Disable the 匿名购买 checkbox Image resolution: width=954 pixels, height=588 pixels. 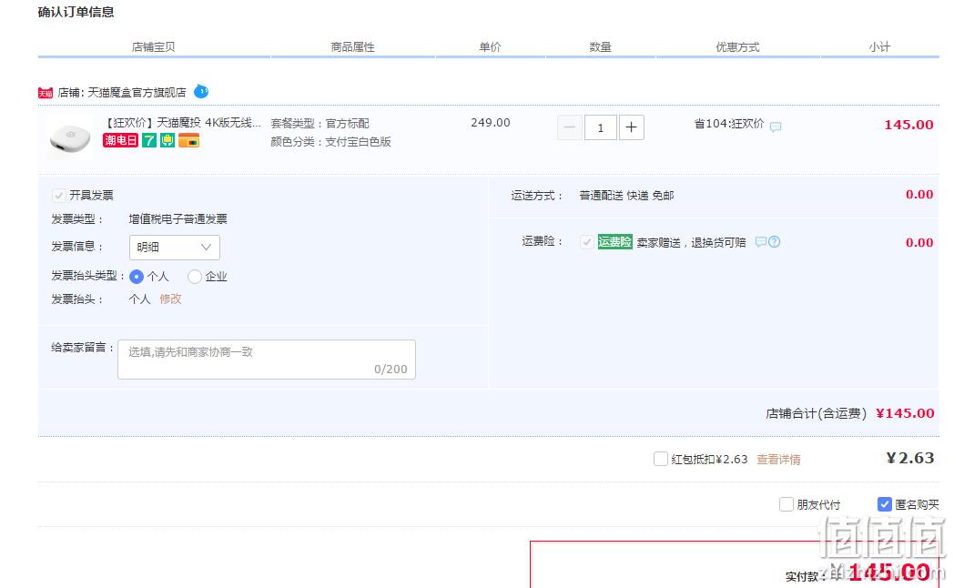coord(885,504)
